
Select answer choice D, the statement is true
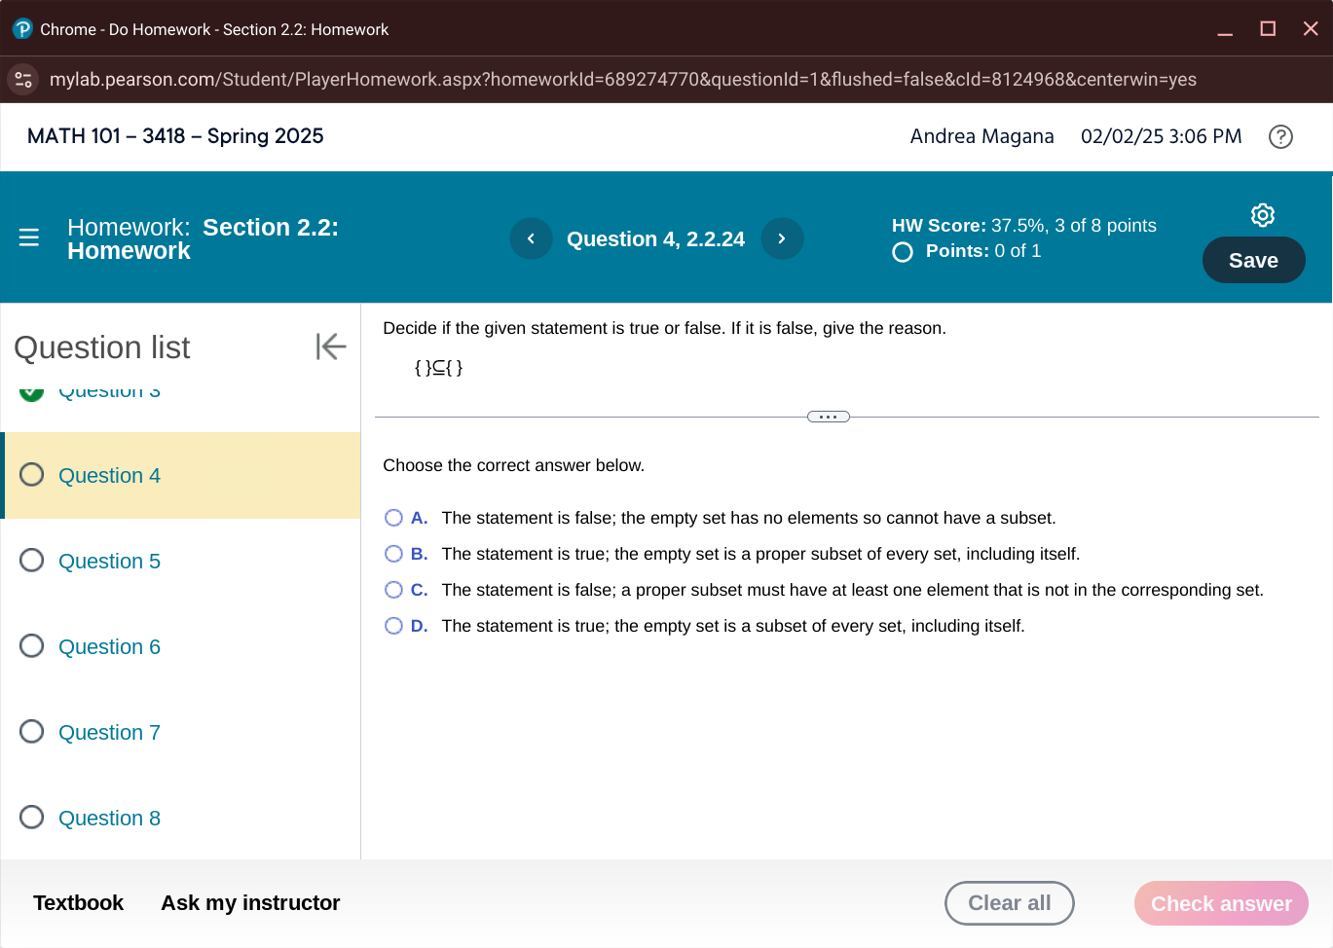tap(393, 625)
